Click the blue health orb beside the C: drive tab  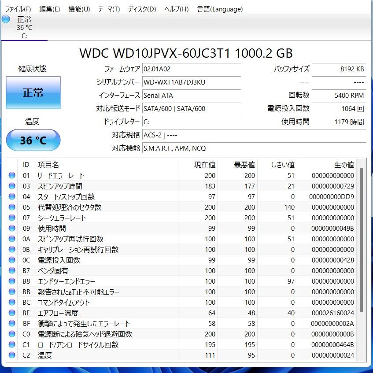click(6, 19)
